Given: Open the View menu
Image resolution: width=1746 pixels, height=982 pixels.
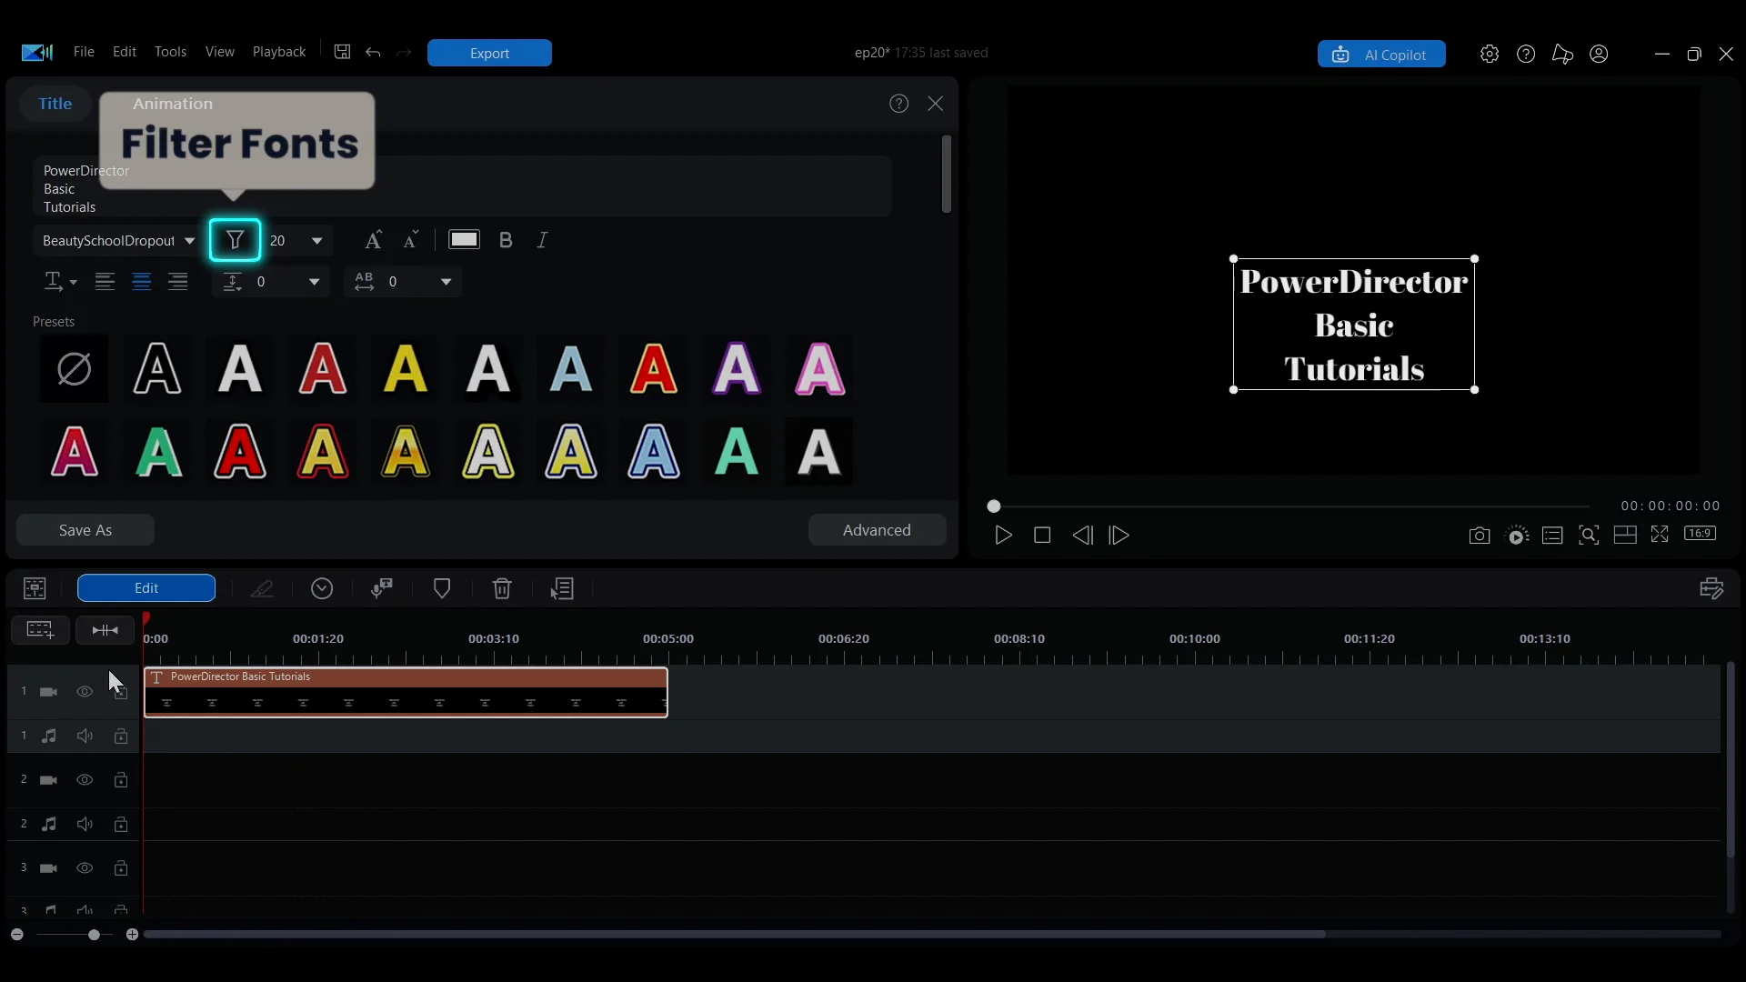Looking at the screenshot, I should (220, 52).
